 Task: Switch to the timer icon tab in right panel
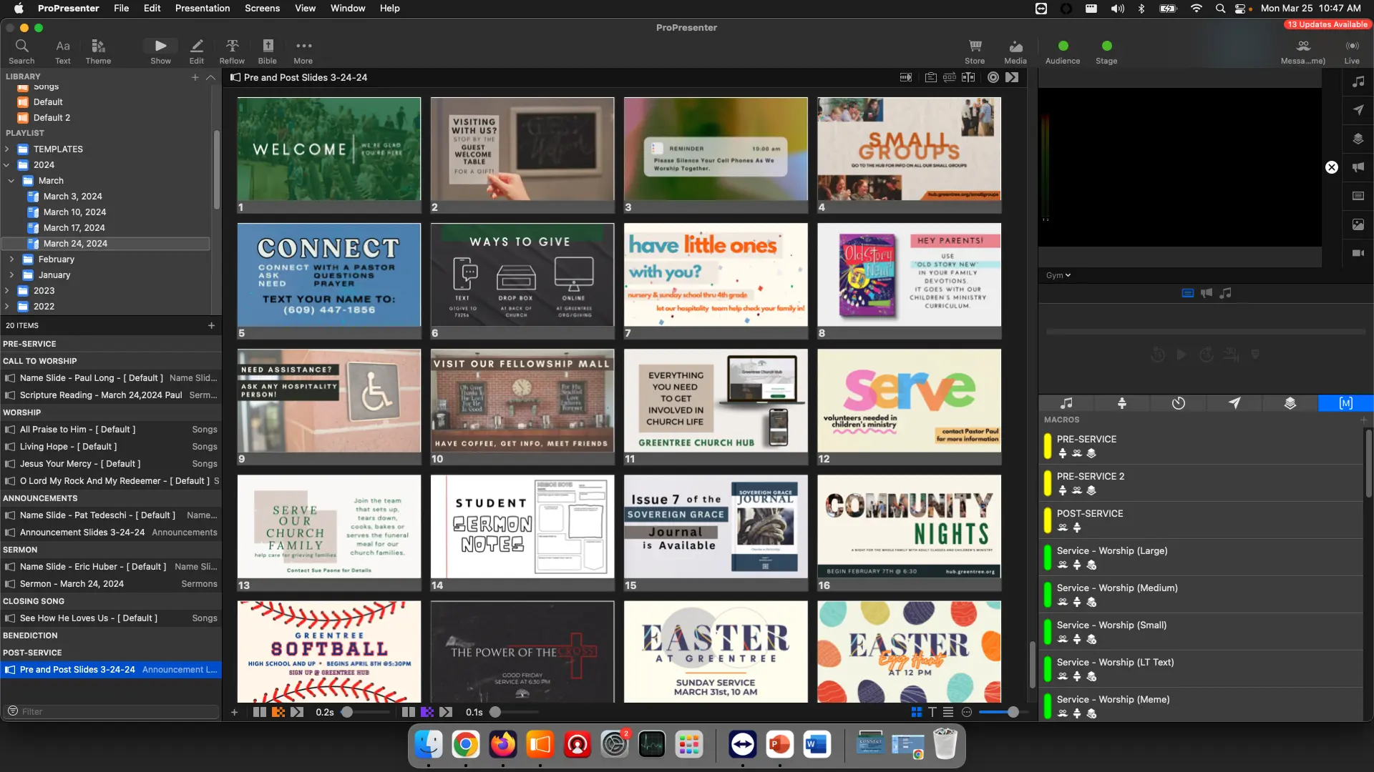[x=1178, y=403]
